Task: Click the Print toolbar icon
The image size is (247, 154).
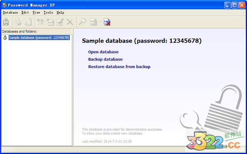Action: click(18, 22)
